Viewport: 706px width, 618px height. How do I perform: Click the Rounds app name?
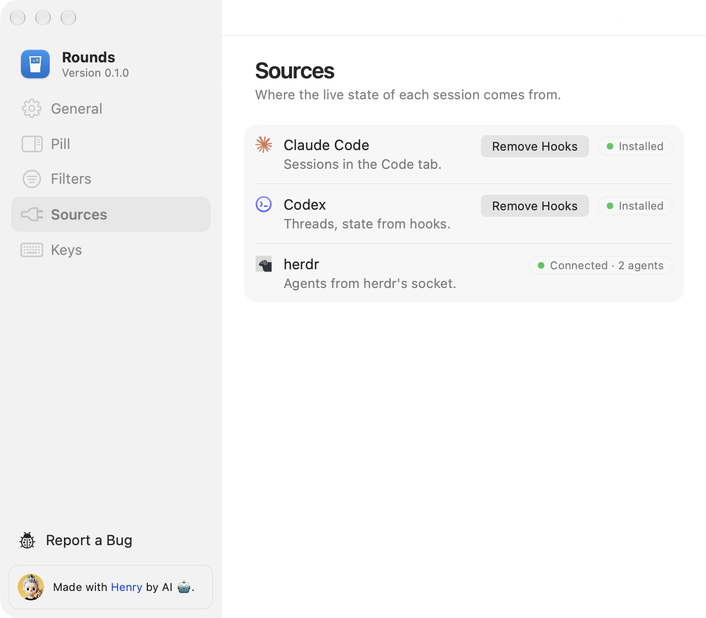pos(89,57)
